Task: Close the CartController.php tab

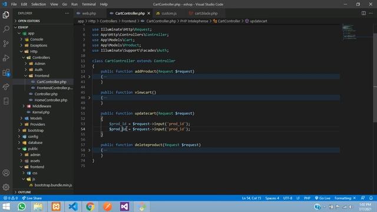Action: (x=149, y=13)
